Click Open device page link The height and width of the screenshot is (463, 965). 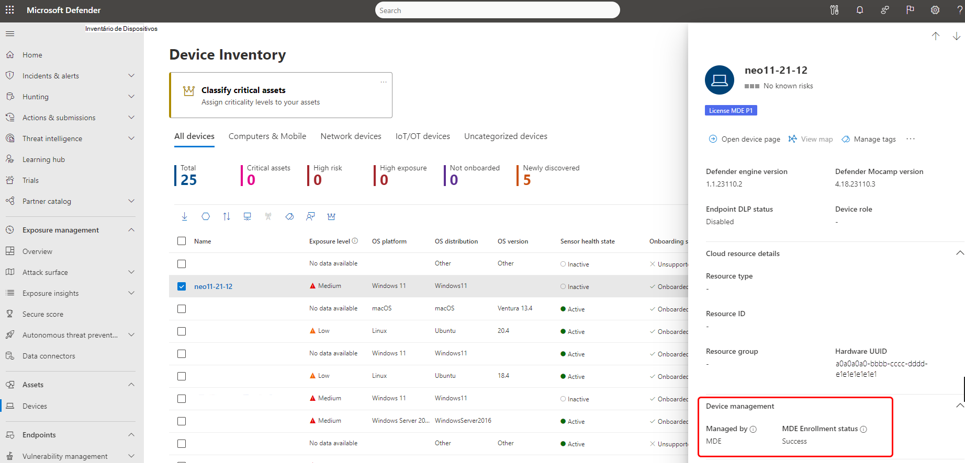click(x=744, y=139)
